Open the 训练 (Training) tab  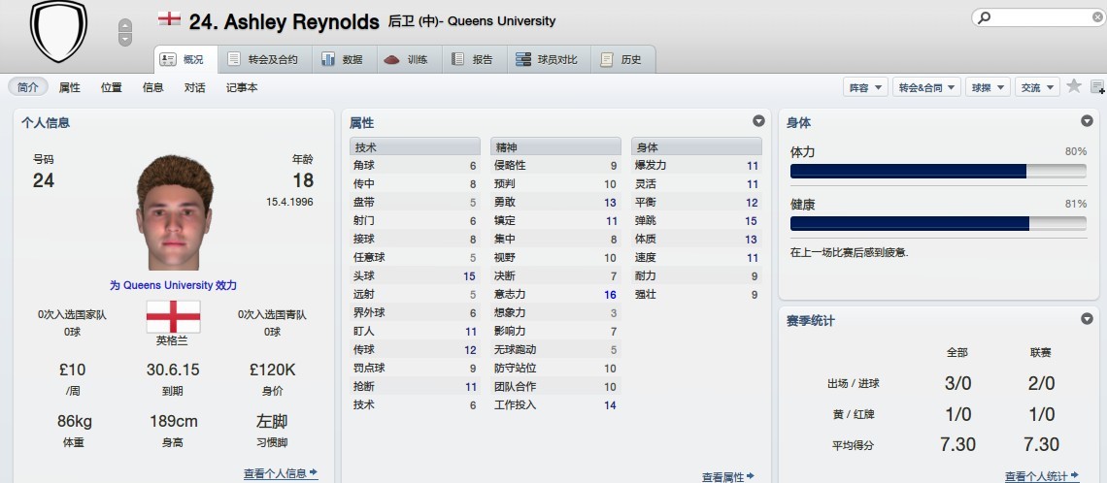406,59
